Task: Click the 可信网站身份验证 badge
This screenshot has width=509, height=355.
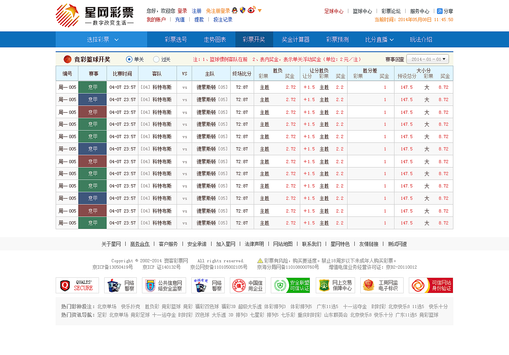Action: pos(431,285)
